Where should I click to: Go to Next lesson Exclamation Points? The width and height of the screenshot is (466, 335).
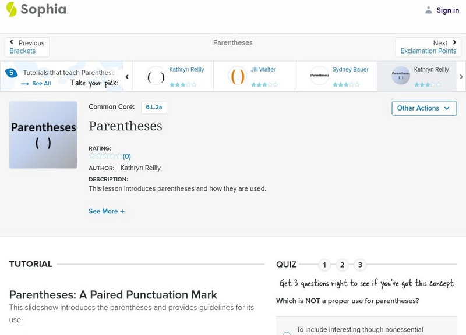coord(428,47)
